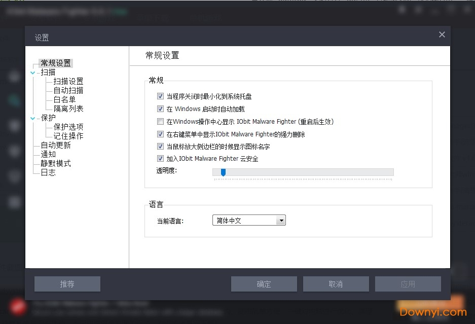This screenshot has height=324, width=475.
Task: Enable 在Windows操作中心显示 IObit Malware Fighter
Action: coord(160,121)
